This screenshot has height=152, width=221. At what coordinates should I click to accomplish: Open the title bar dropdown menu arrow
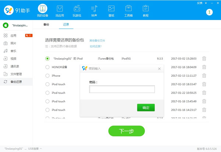(206, 3)
